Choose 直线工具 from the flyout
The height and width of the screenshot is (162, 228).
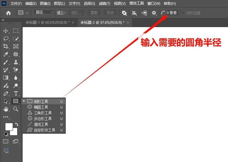click(43, 124)
